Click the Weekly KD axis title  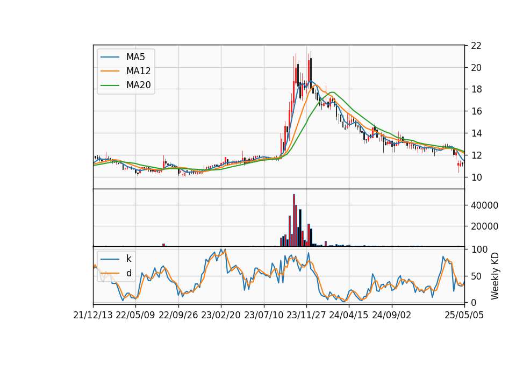pos(495,276)
